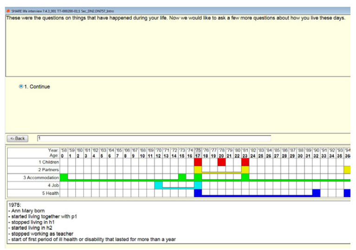Click the blue Health block at age 17
The height and width of the screenshot is (250, 356).
click(198, 193)
